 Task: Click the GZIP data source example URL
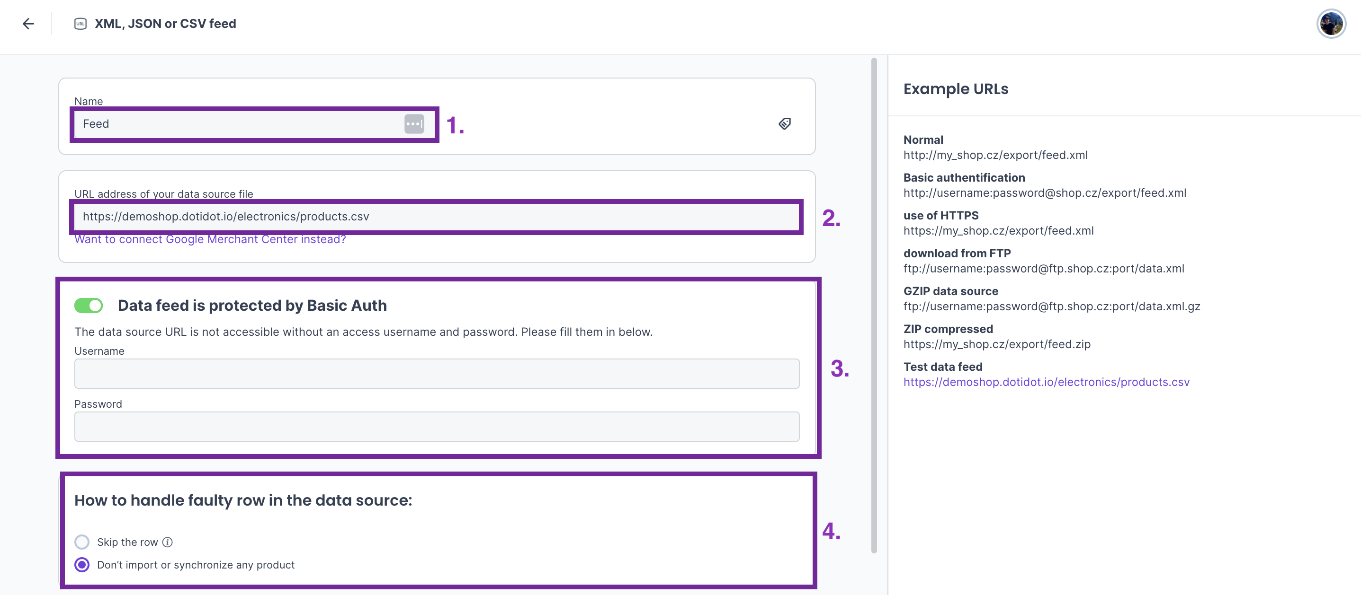pos(1051,306)
